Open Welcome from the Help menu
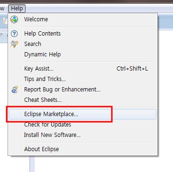The height and width of the screenshot is (172, 173). (x=82, y=19)
